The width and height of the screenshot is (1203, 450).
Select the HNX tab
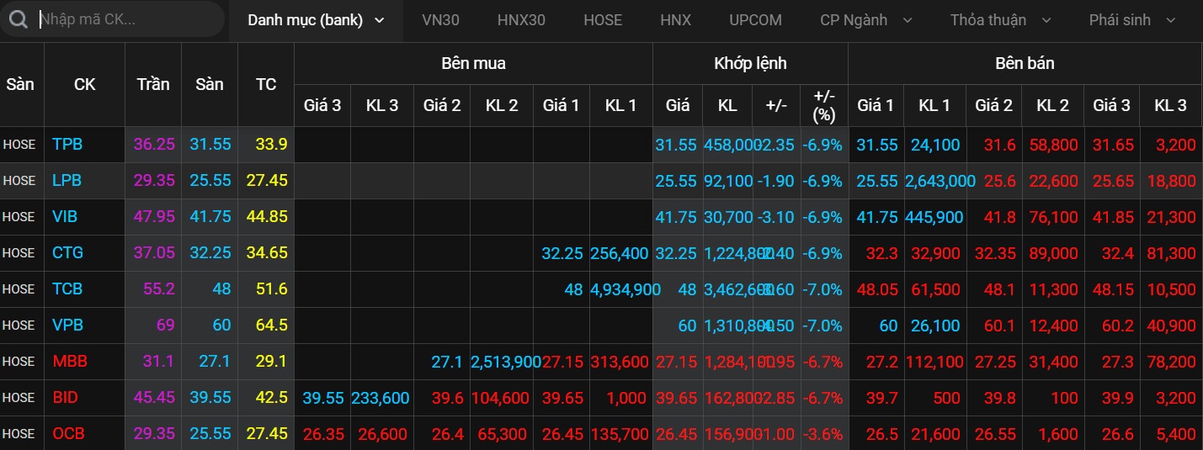coord(675,20)
